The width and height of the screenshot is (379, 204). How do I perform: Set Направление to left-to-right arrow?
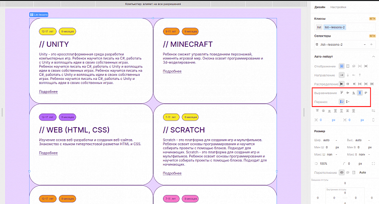click(x=342, y=75)
